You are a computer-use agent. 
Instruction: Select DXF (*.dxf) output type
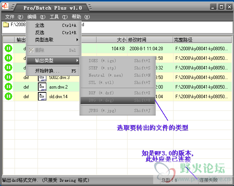click(x=118, y=93)
